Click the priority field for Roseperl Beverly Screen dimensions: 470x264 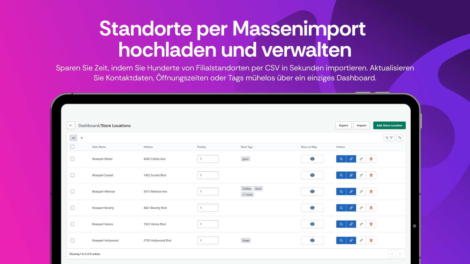tap(208, 208)
